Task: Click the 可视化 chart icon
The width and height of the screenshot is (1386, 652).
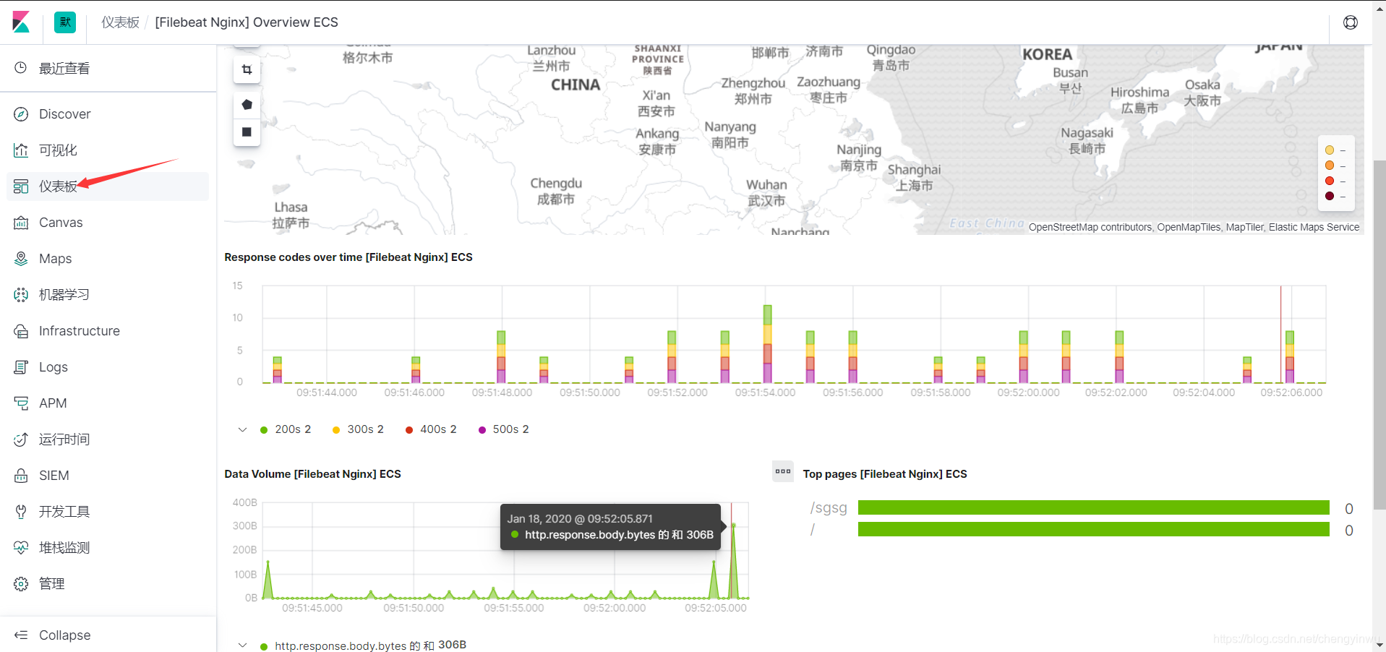Action: [x=21, y=150]
